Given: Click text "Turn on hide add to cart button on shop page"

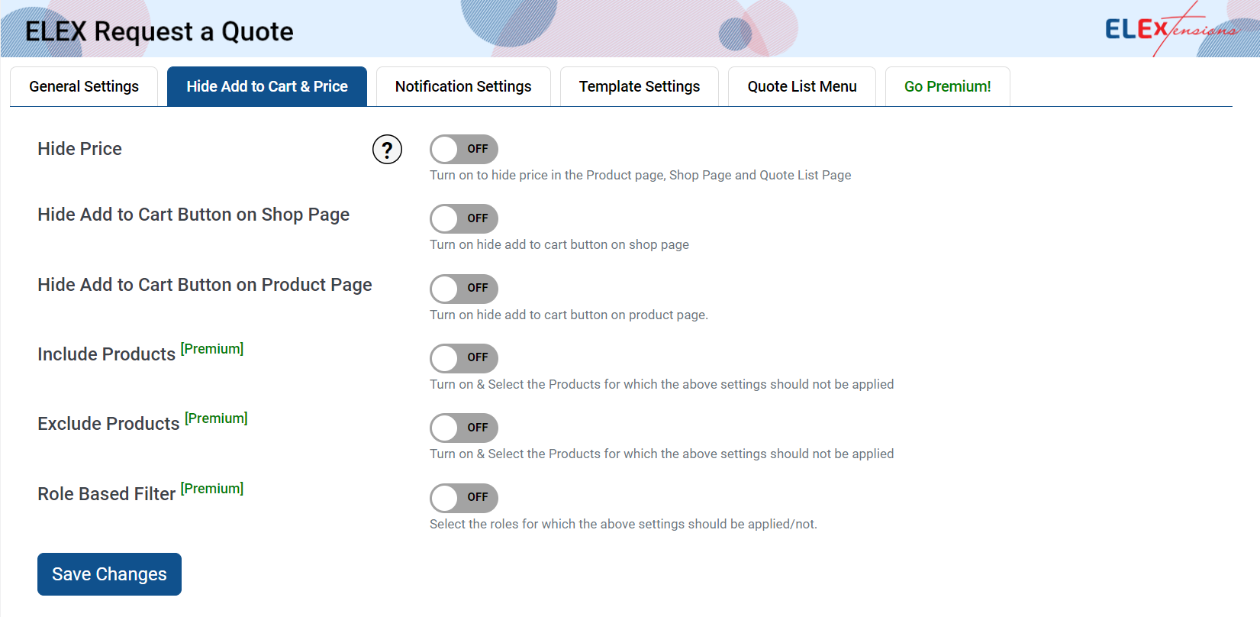Looking at the screenshot, I should (x=559, y=244).
